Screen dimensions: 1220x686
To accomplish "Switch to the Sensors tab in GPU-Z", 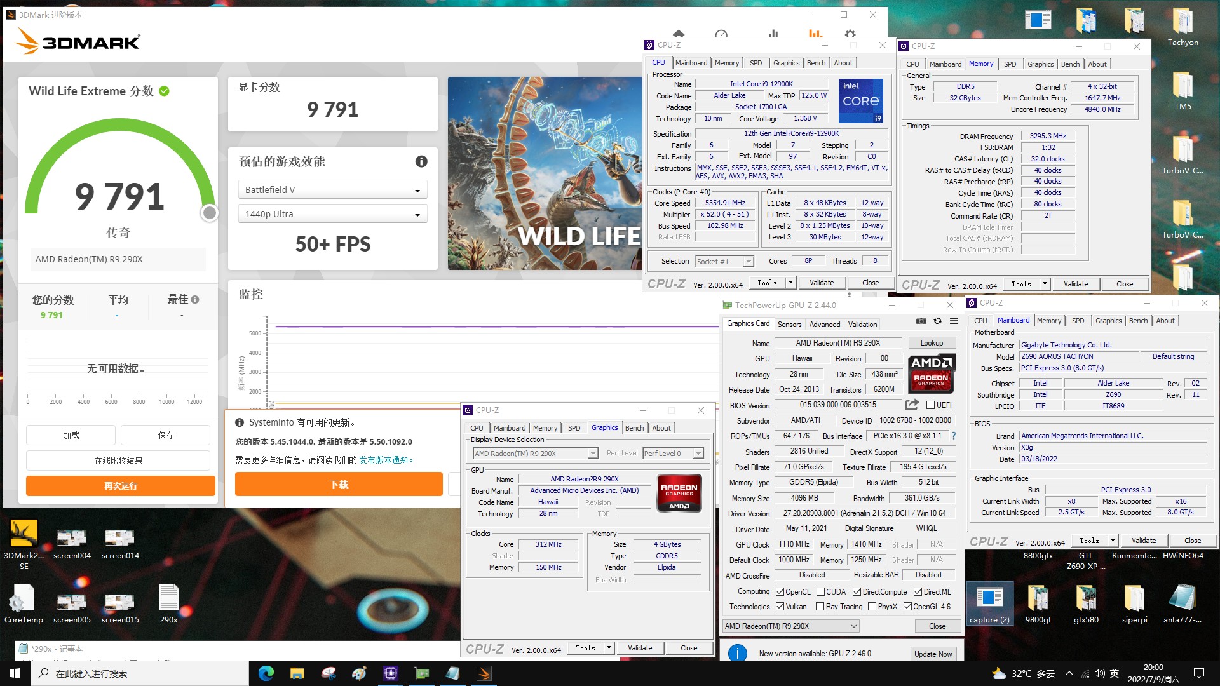I will (789, 324).
